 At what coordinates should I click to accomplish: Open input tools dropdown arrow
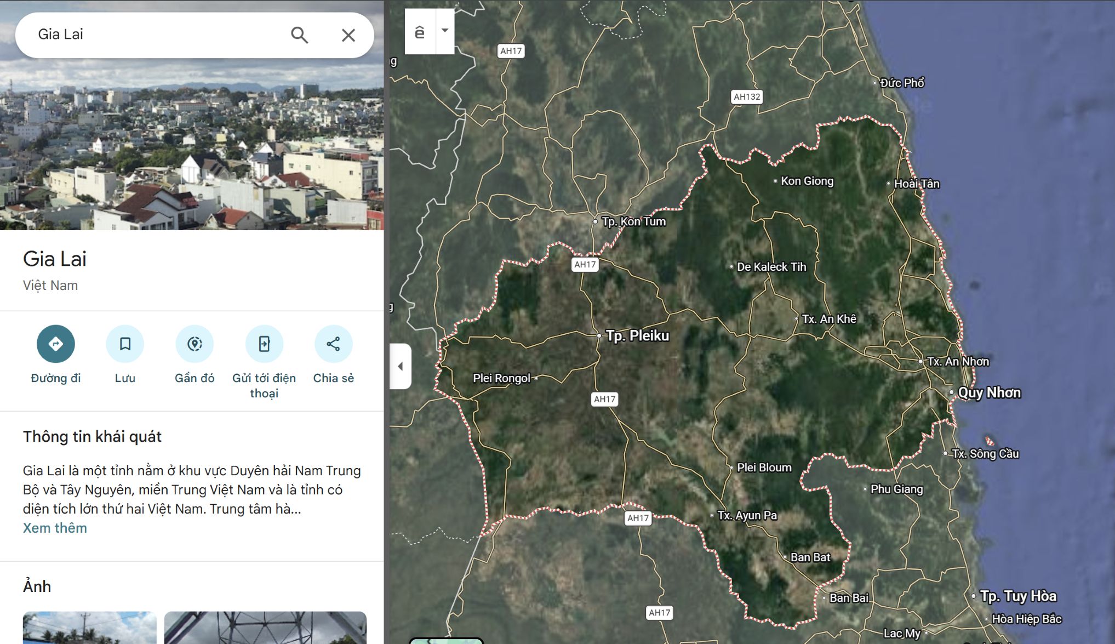(445, 31)
